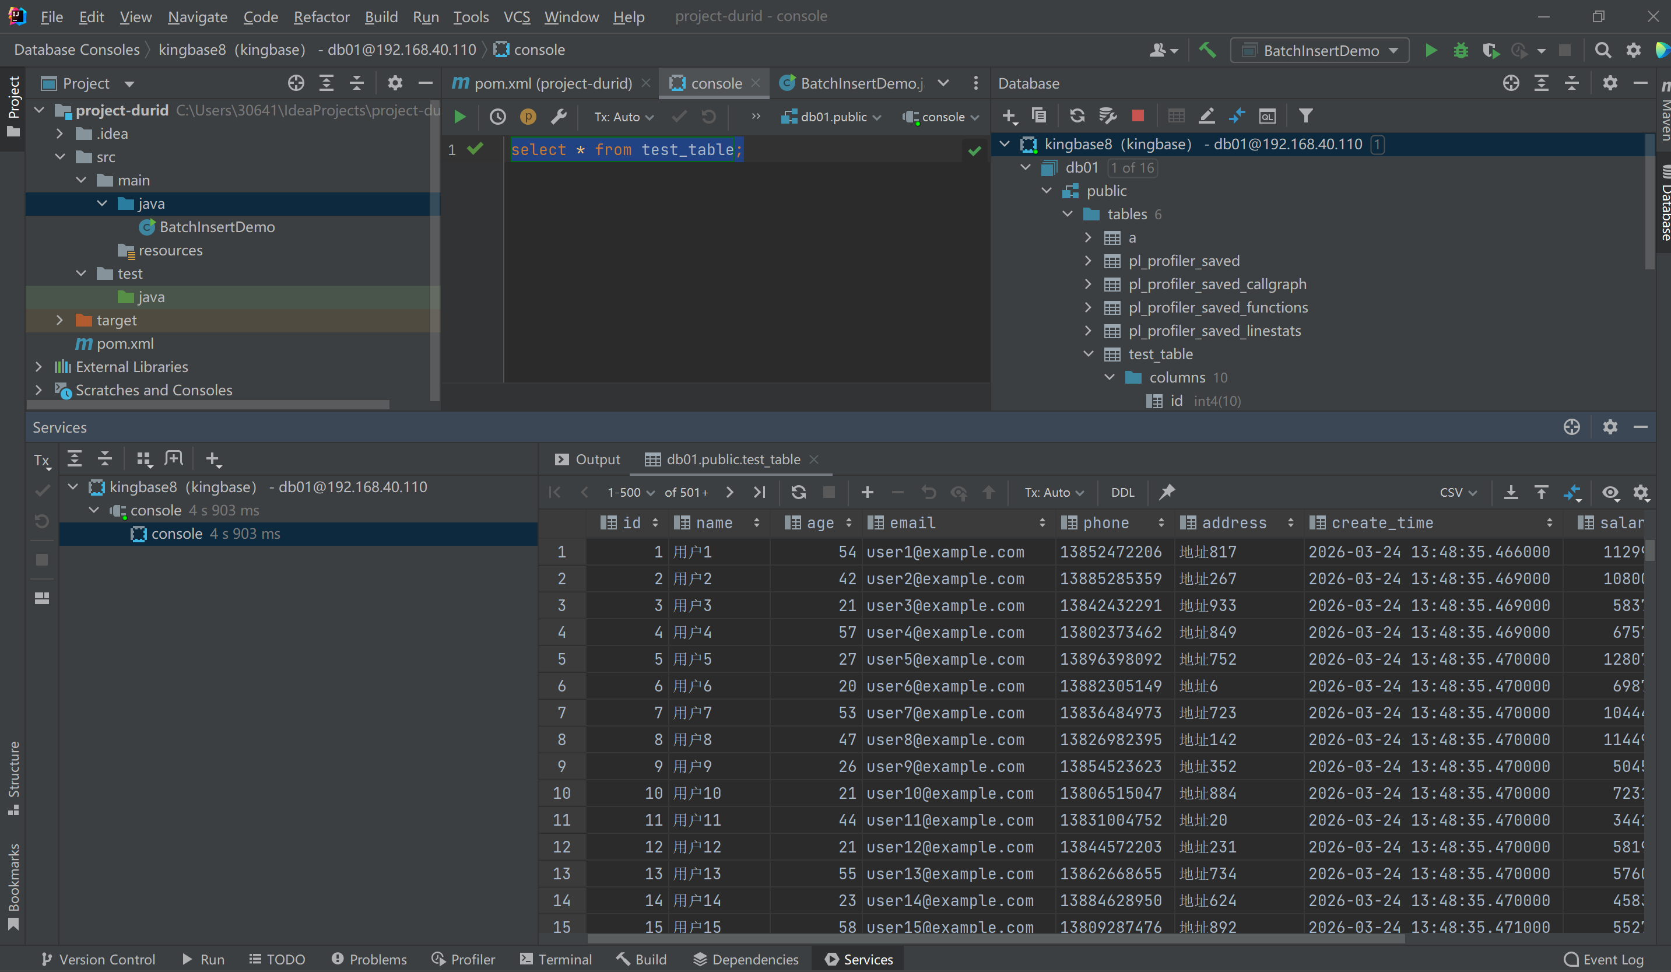Open the Refactor menu
Image resolution: width=1671 pixels, height=972 pixels.
[321, 16]
